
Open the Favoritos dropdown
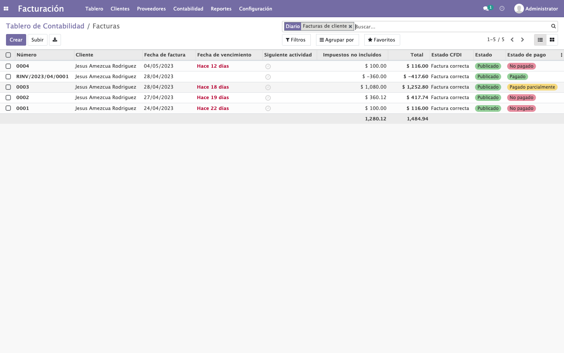pyautogui.click(x=382, y=40)
